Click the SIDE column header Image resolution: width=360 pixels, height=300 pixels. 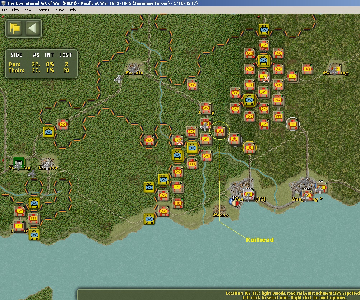click(x=16, y=55)
